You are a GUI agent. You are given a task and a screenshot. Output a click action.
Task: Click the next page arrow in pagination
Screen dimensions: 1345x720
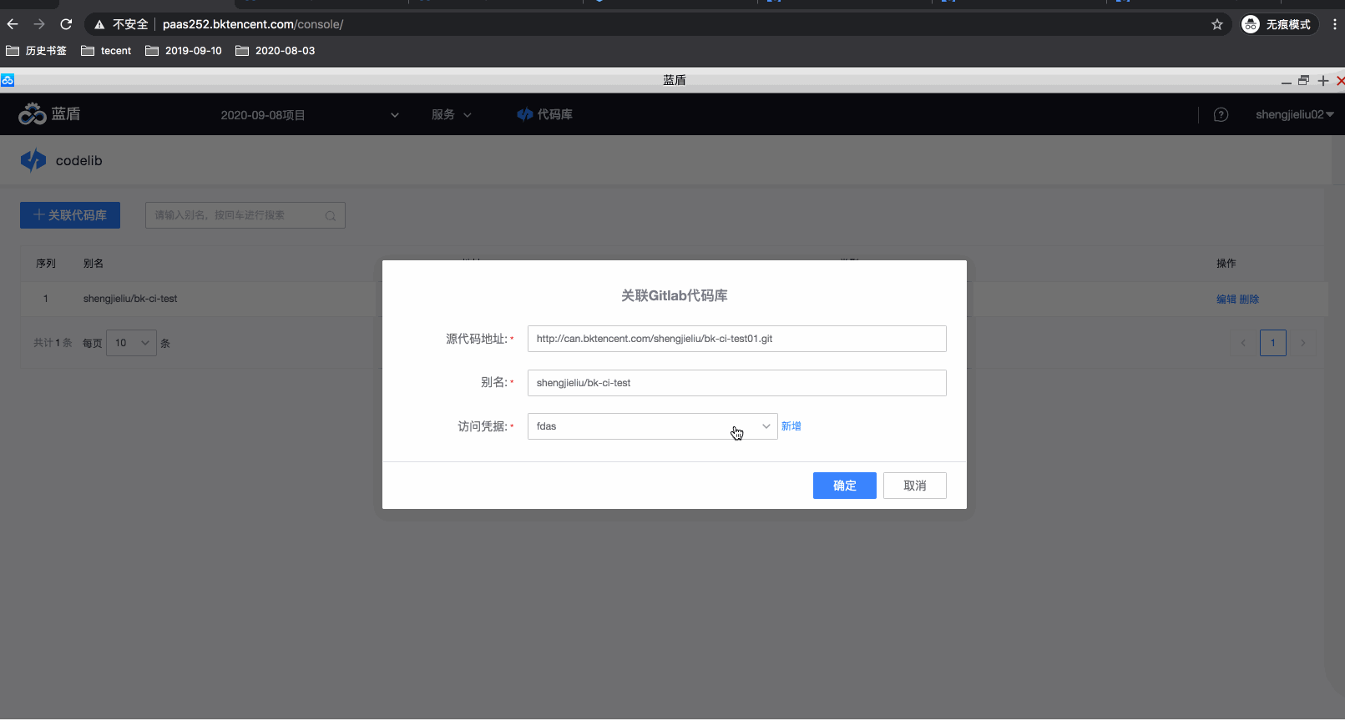1303,343
